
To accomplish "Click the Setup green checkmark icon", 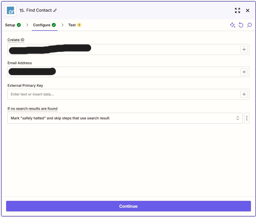I will pyautogui.click(x=19, y=25).
